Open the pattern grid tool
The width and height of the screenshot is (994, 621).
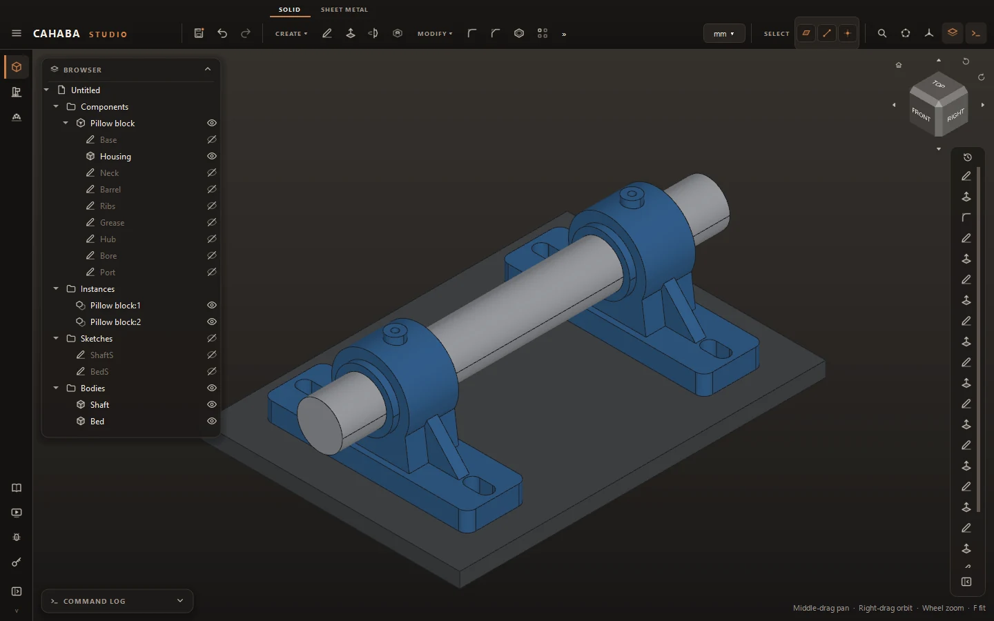(543, 33)
